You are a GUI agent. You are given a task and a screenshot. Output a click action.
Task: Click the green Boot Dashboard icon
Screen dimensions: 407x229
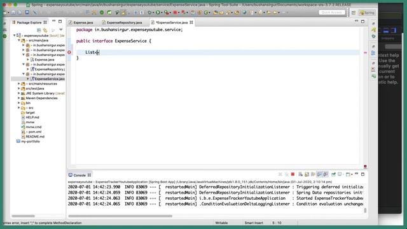[102, 13]
